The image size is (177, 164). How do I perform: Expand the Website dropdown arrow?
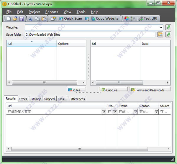(x=161, y=27)
